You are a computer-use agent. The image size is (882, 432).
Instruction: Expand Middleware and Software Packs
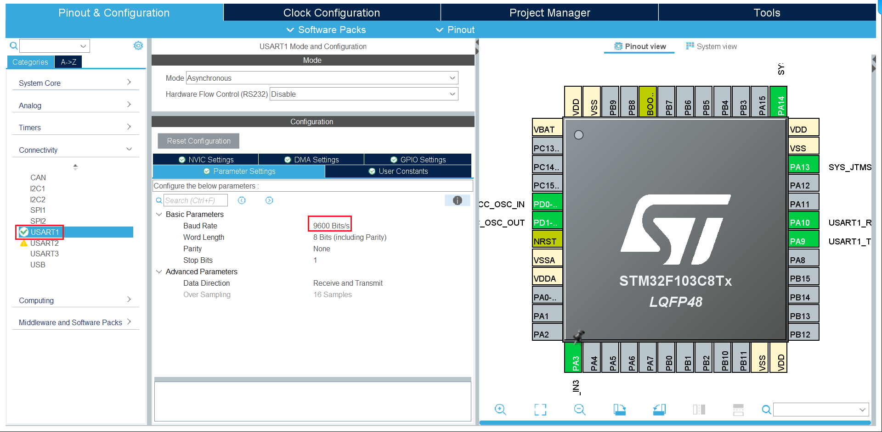coord(75,322)
